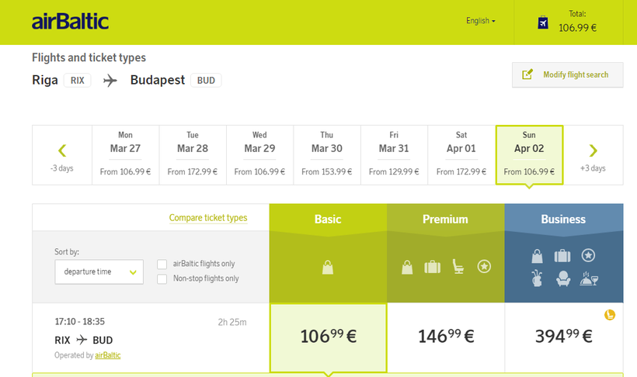Show dates three days later

coord(593,155)
